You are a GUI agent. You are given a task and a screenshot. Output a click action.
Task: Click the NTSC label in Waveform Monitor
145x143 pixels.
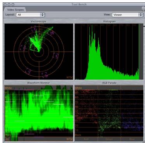[x=70, y=139]
